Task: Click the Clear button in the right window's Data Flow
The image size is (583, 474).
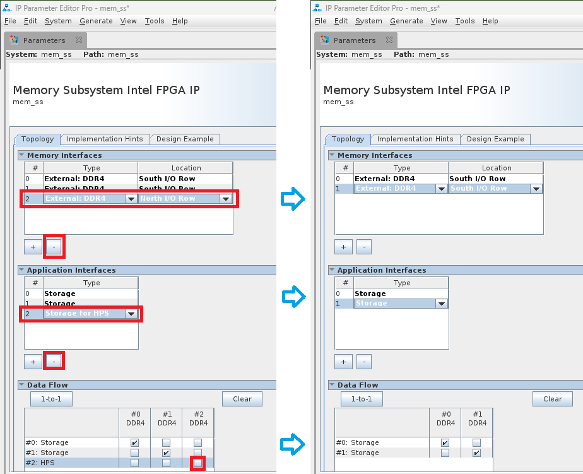Action: pos(552,399)
